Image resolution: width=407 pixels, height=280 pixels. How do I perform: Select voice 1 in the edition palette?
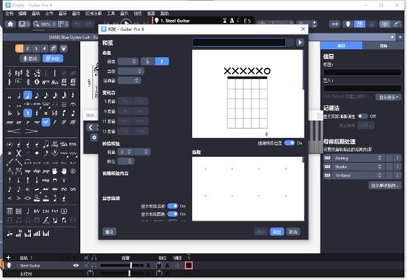pyautogui.click(x=19, y=48)
